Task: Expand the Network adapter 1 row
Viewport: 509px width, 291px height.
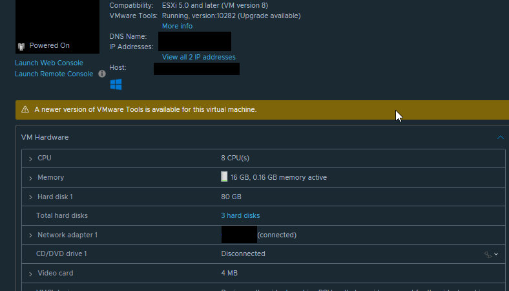Action: click(x=30, y=235)
